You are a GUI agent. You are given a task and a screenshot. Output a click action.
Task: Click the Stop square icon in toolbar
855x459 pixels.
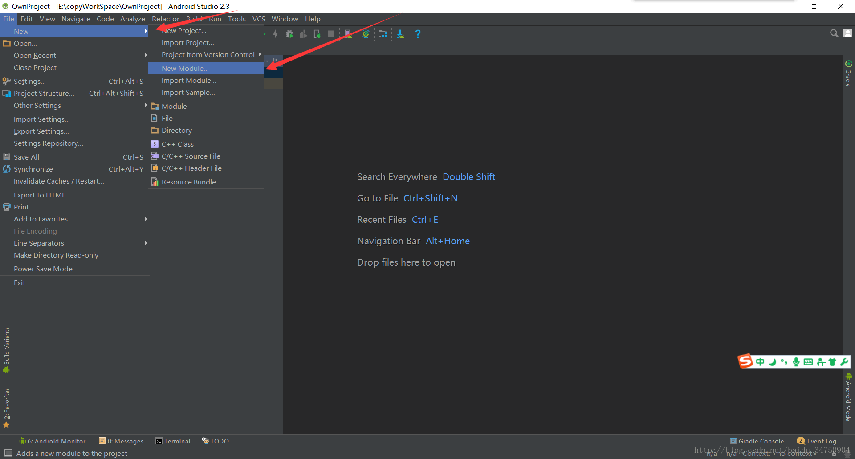pos(331,34)
